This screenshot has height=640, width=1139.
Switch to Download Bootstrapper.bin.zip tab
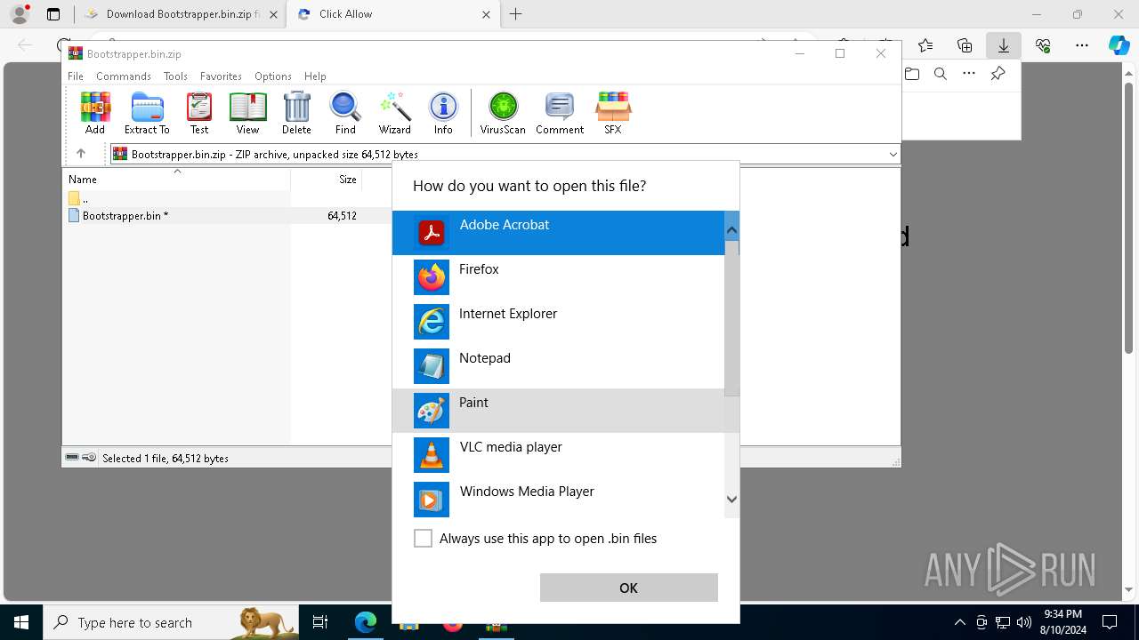(174, 14)
